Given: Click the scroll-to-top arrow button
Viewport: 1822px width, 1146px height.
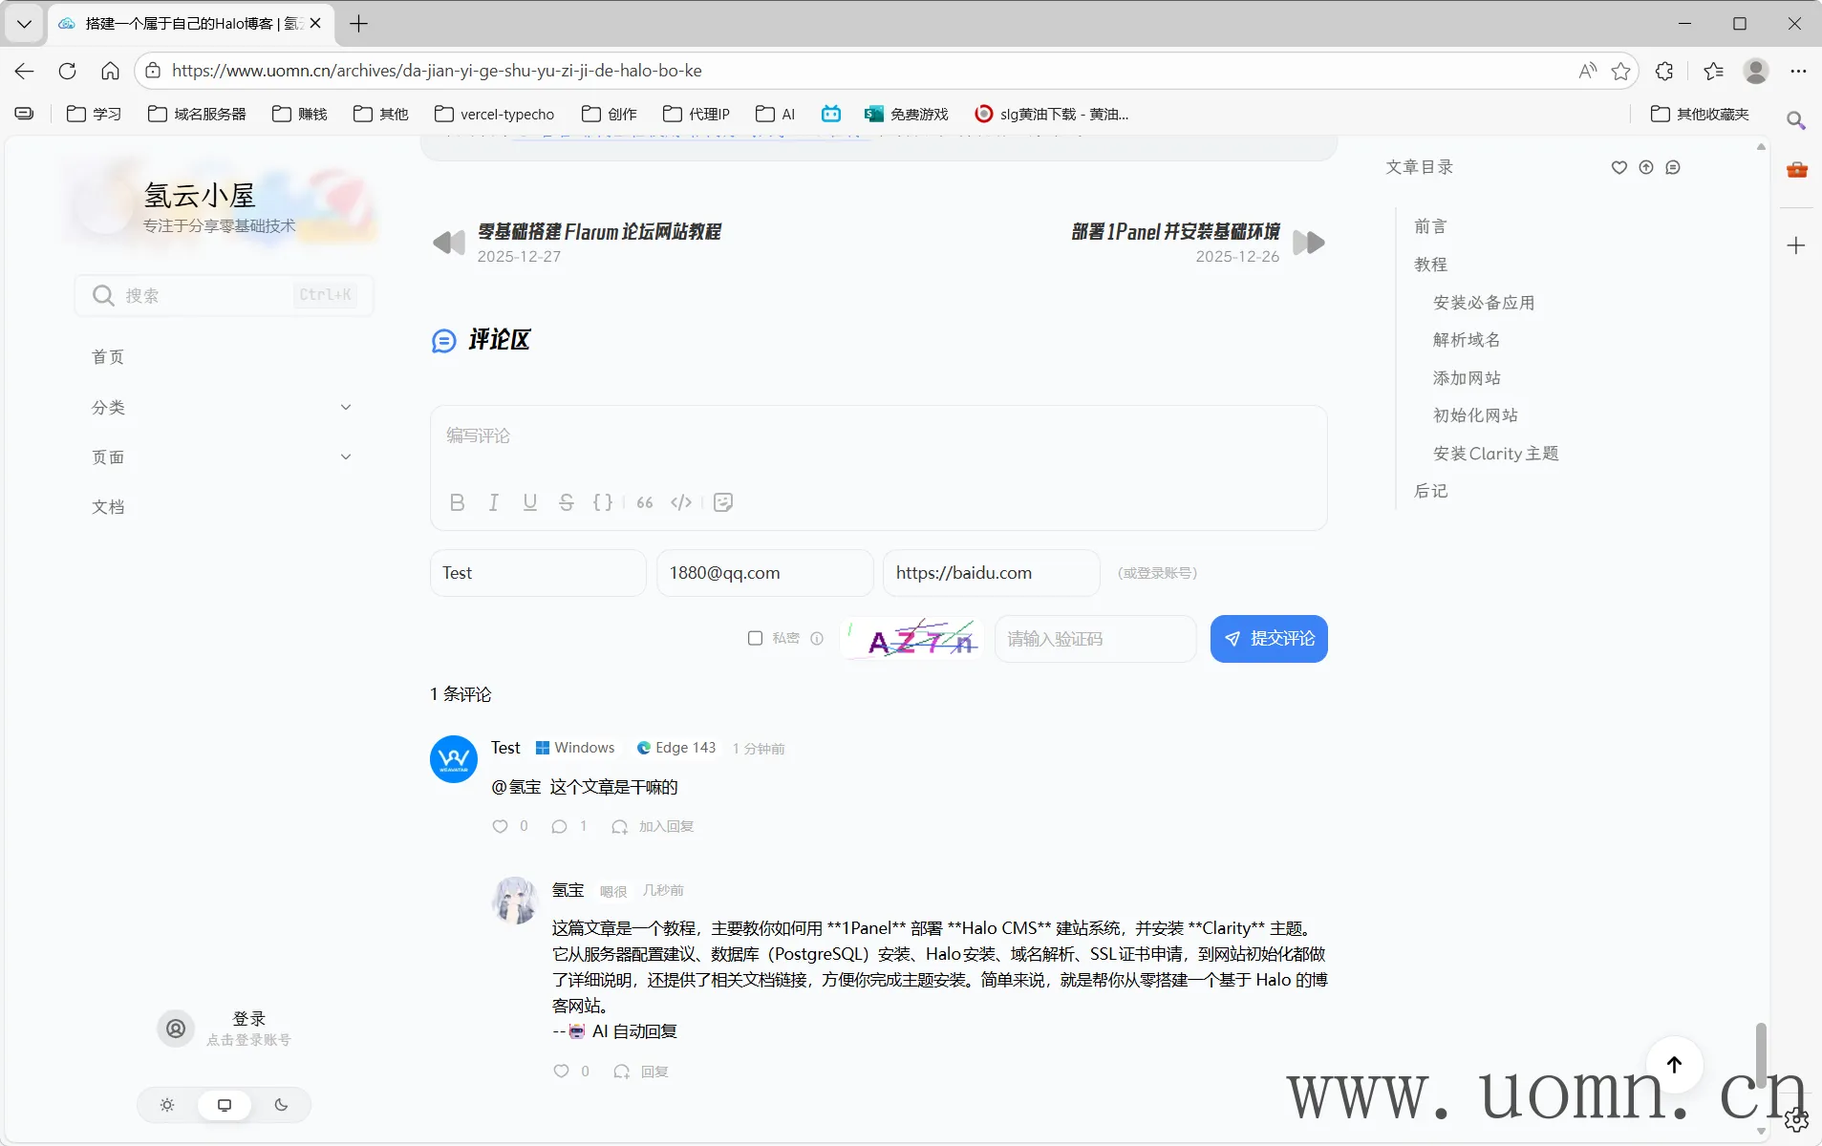Looking at the screenshot, I should point(1673,1064).
